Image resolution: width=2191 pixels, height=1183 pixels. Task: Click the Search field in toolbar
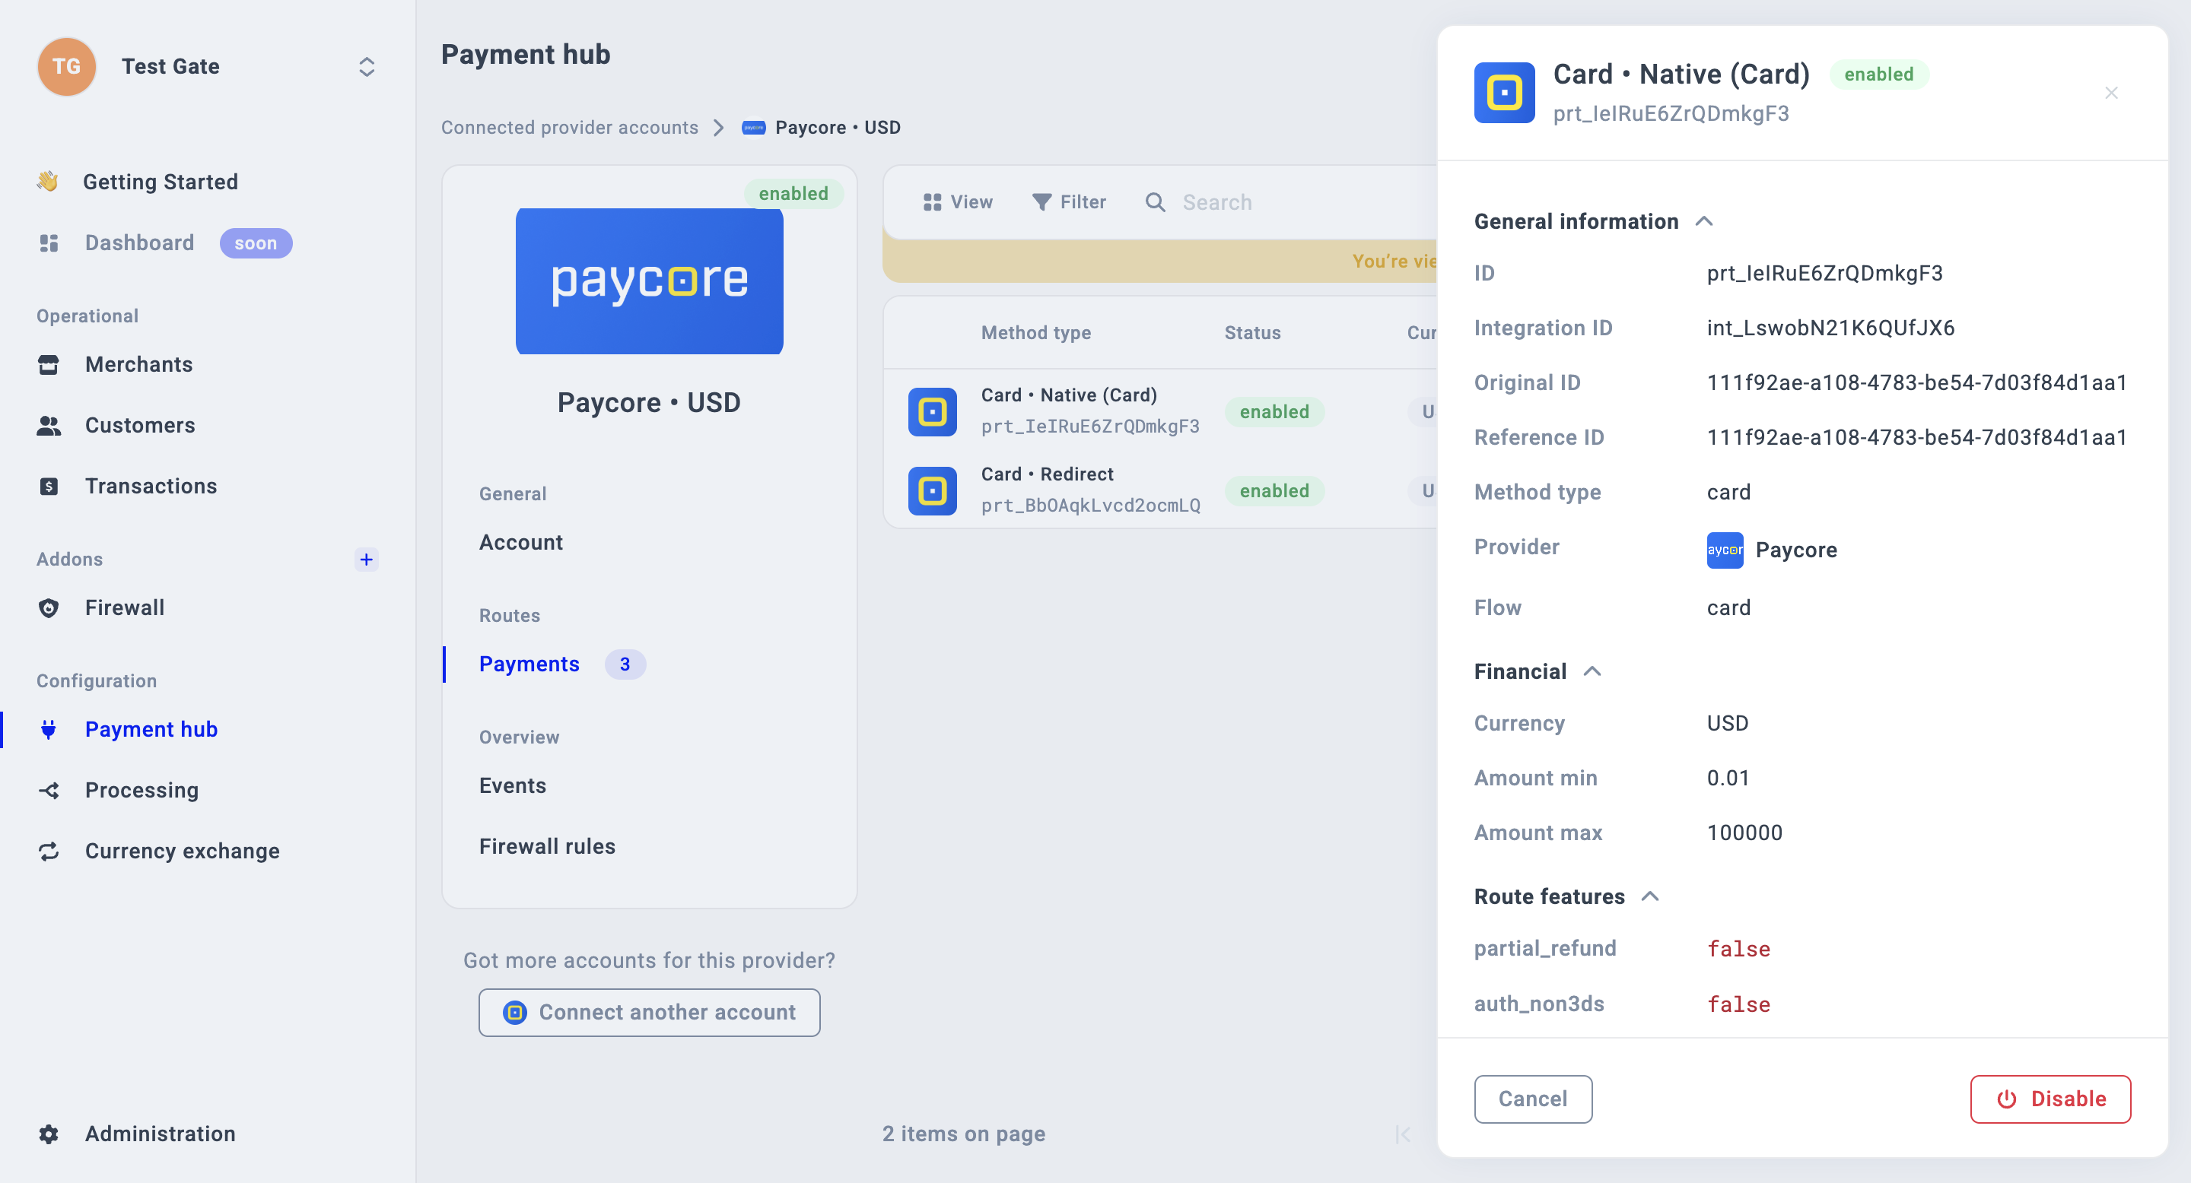point(1216,202)
